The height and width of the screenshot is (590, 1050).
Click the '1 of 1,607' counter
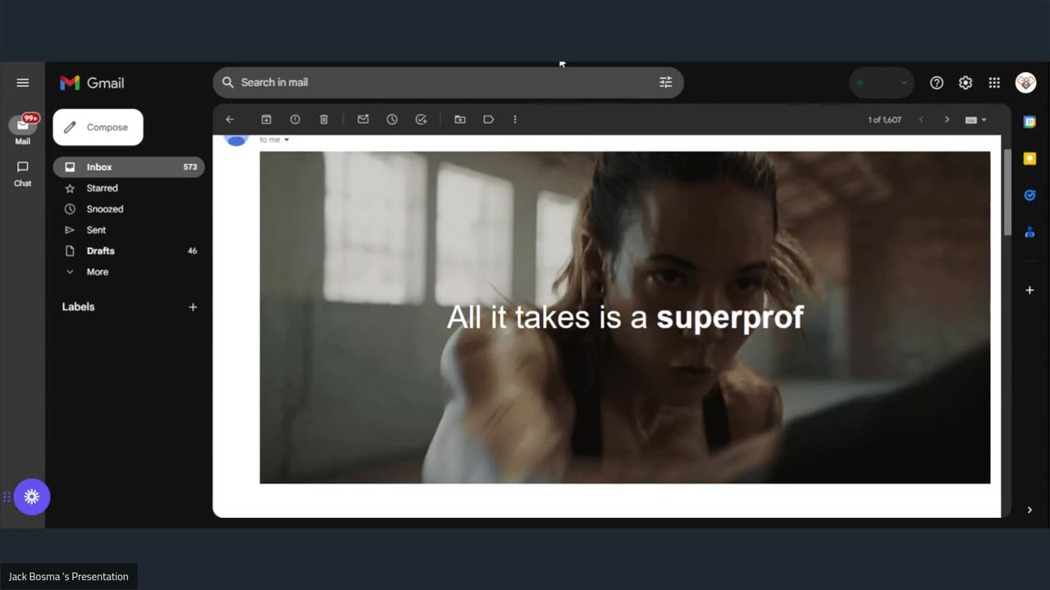point(884,120)
